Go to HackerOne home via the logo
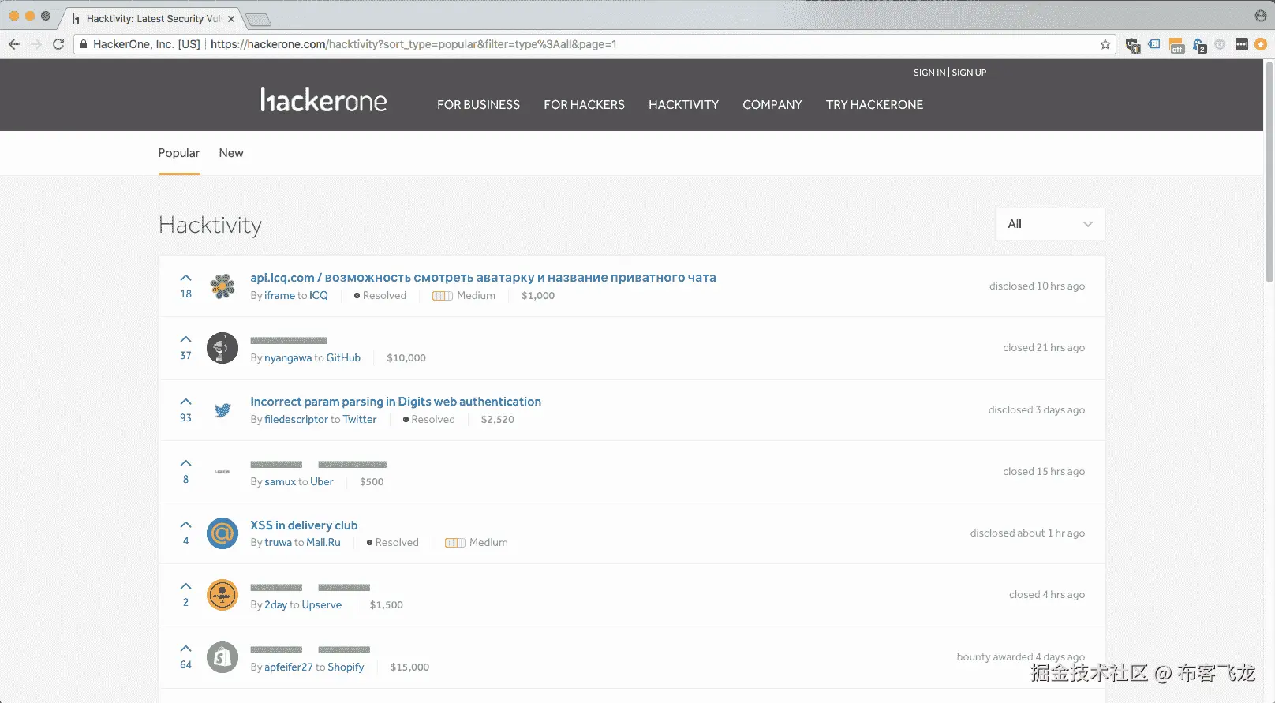The height and width of the screenshot is (703, 1275). [x=323, y=99]
